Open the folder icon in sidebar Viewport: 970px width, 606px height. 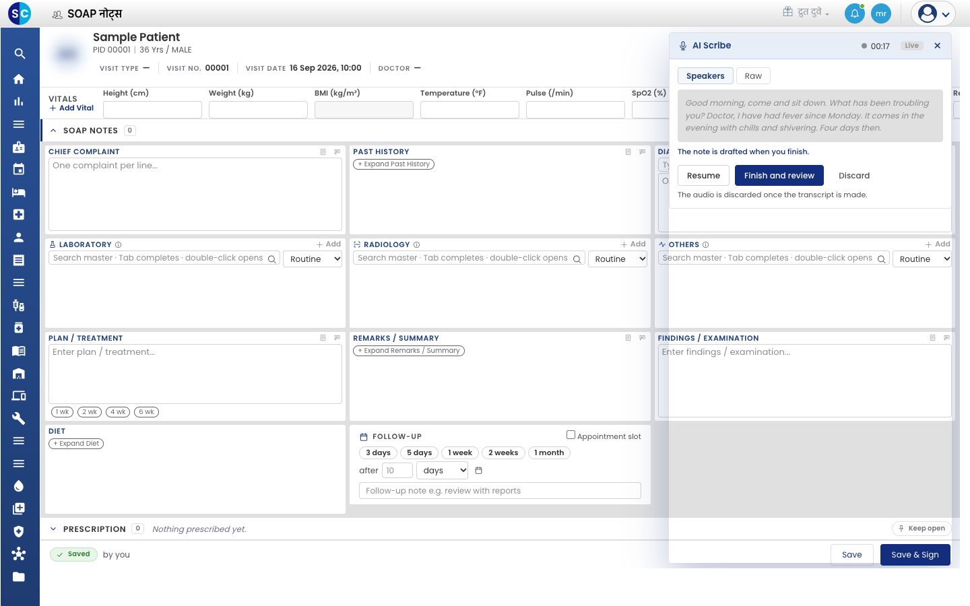[19, 577]
